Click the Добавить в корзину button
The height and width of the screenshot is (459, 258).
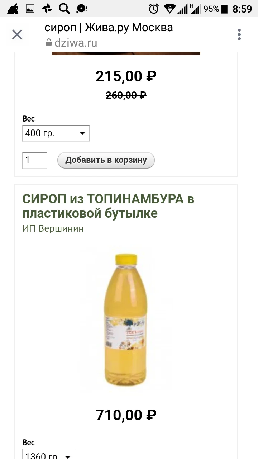coord(106,160)
